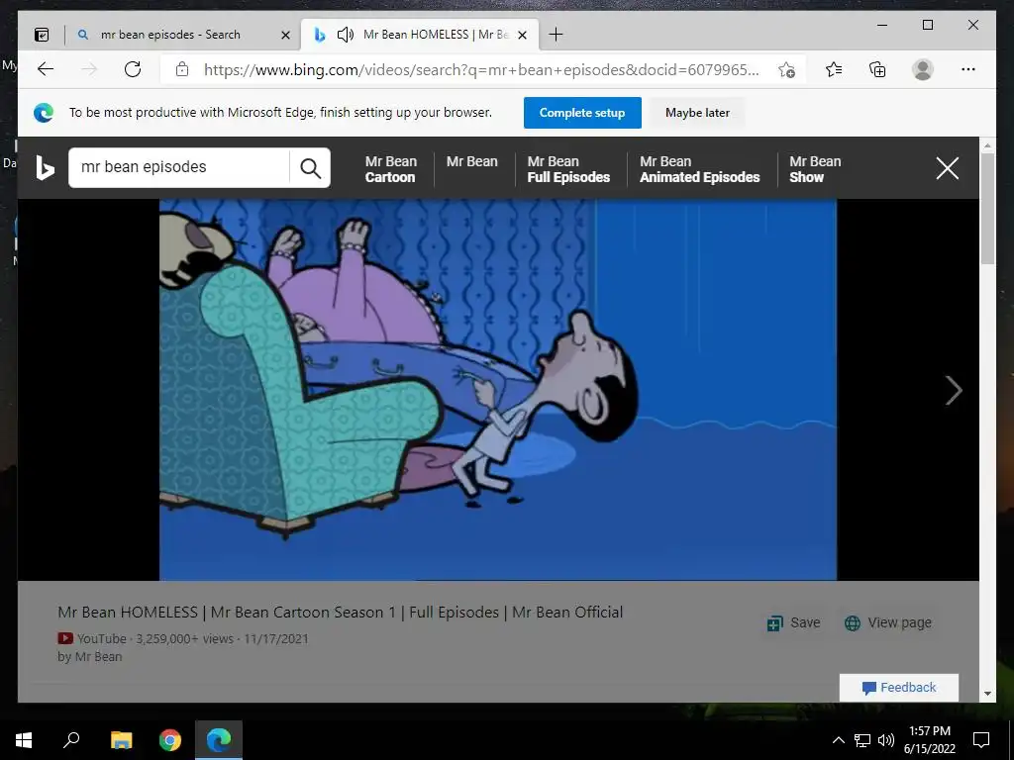This screenshot has height=760, width=1014.
Task: Click the 'mr bean episodes' search box
Action: (178, 167)
